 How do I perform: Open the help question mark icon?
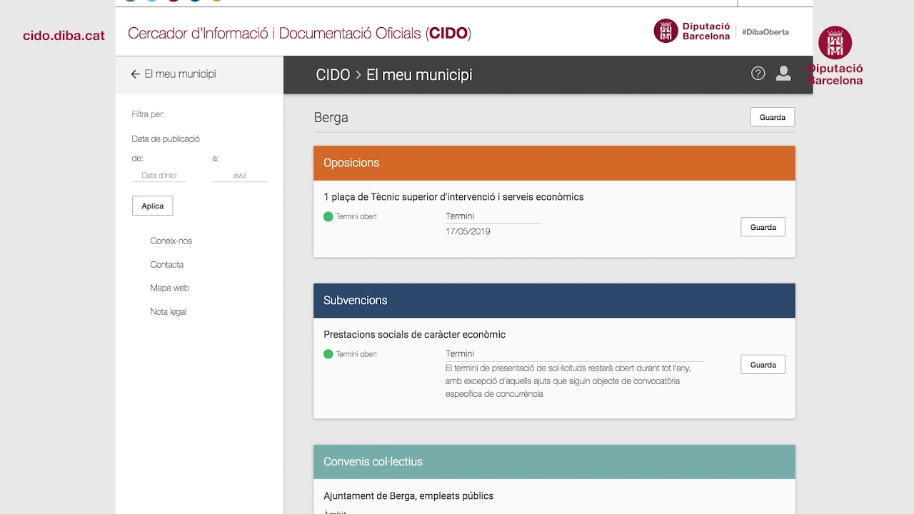(758, 74)
